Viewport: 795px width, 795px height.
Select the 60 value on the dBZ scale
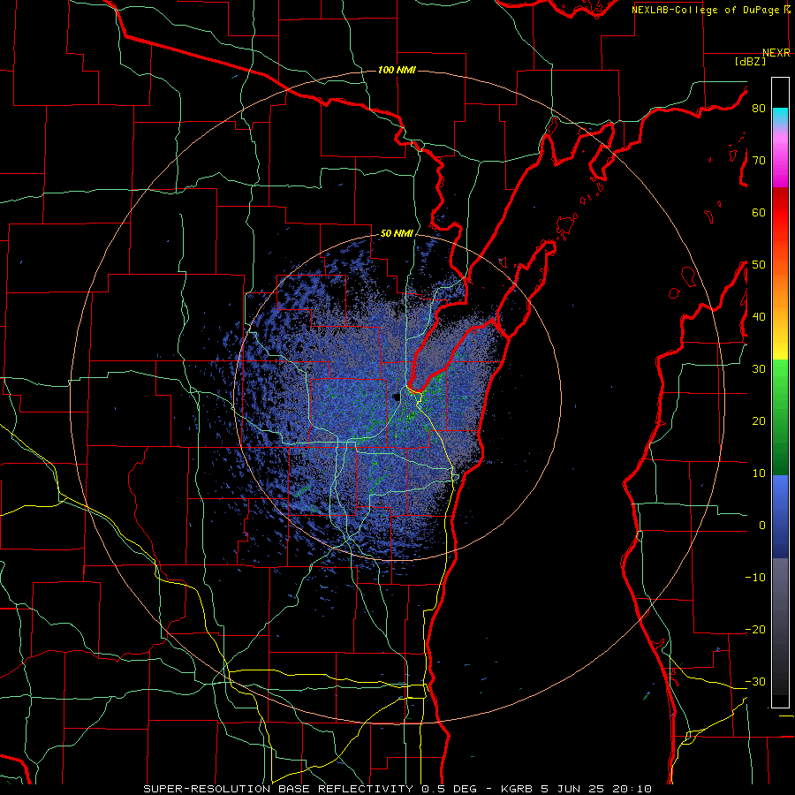[x=759, y=212]
